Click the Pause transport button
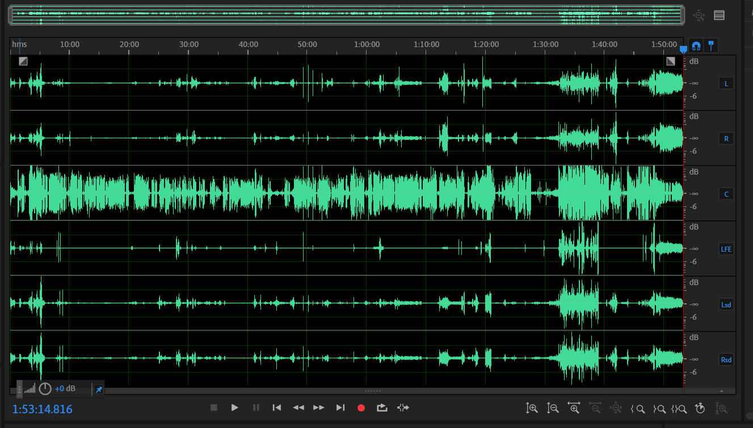The height and width of the screenshot is (428, 753). point(256,408)
